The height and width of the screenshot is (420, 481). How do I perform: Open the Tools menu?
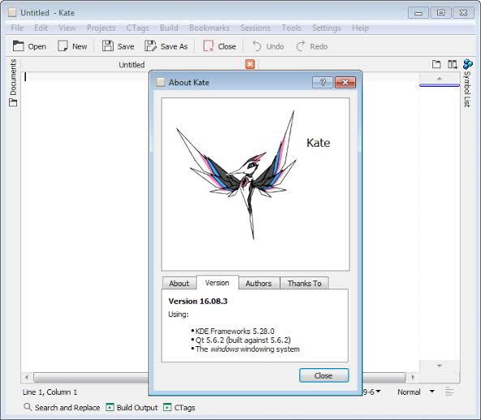tap(291, 28)
